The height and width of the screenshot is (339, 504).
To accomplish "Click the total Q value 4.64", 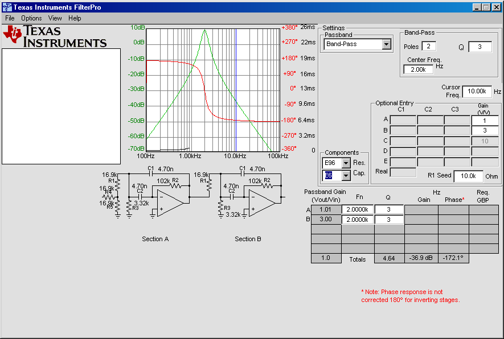I will pyautogui.click(x=389, y=258).
